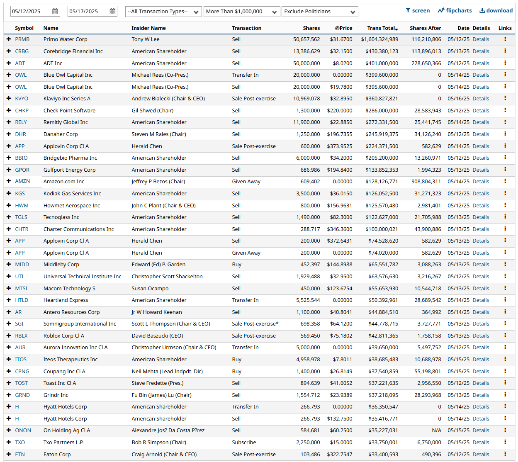Image resolution: width=518 pixels, height=462 pixels.
Task: Sort by Shares After column header
Action: coord(426,28)
